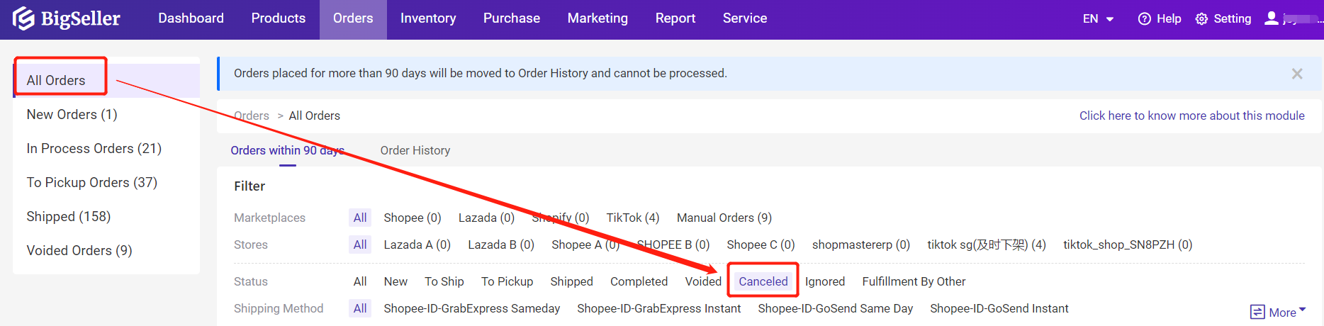Image resolution: width=1324 pixels, height=326 pixels.
Task: Filter store Lazada A (0)
Action: tap(417, 244)
